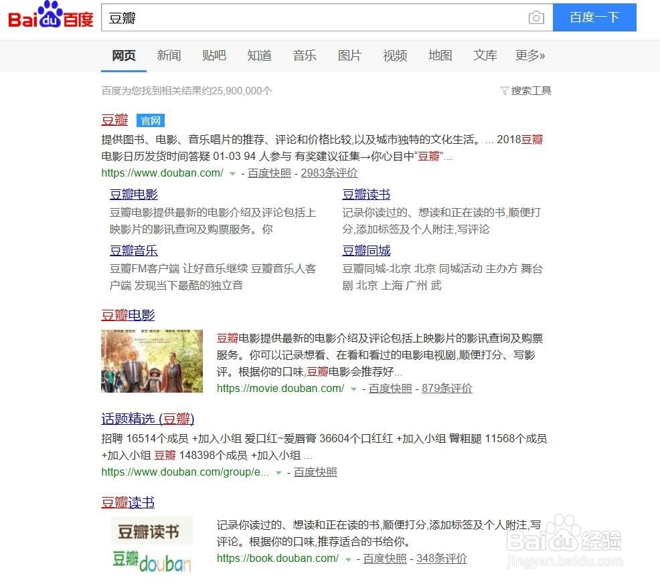660x584 pixels.
Task: Open 348条评价 reviews link
Action: point(442,559)
